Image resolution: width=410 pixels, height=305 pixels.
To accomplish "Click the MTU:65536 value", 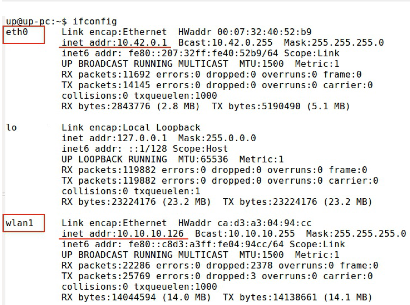I will pyautogui.click(x=203, y=159).
